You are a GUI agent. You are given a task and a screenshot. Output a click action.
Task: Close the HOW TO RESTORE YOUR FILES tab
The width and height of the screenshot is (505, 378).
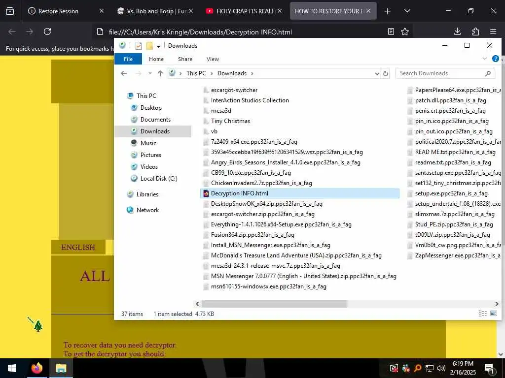[368, 11]
